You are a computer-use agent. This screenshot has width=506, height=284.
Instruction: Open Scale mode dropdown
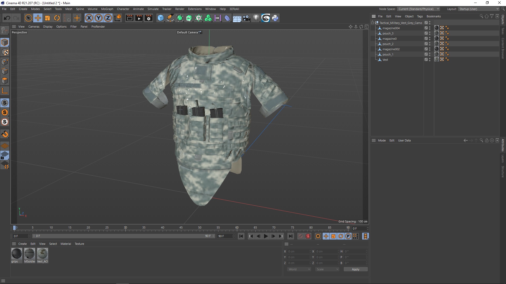point(327,269)
